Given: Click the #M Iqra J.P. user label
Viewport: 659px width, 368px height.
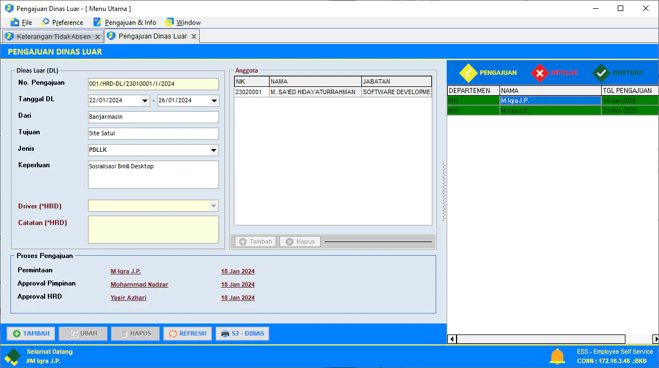Looking at the screenshot, I should (x=43, y=361).
